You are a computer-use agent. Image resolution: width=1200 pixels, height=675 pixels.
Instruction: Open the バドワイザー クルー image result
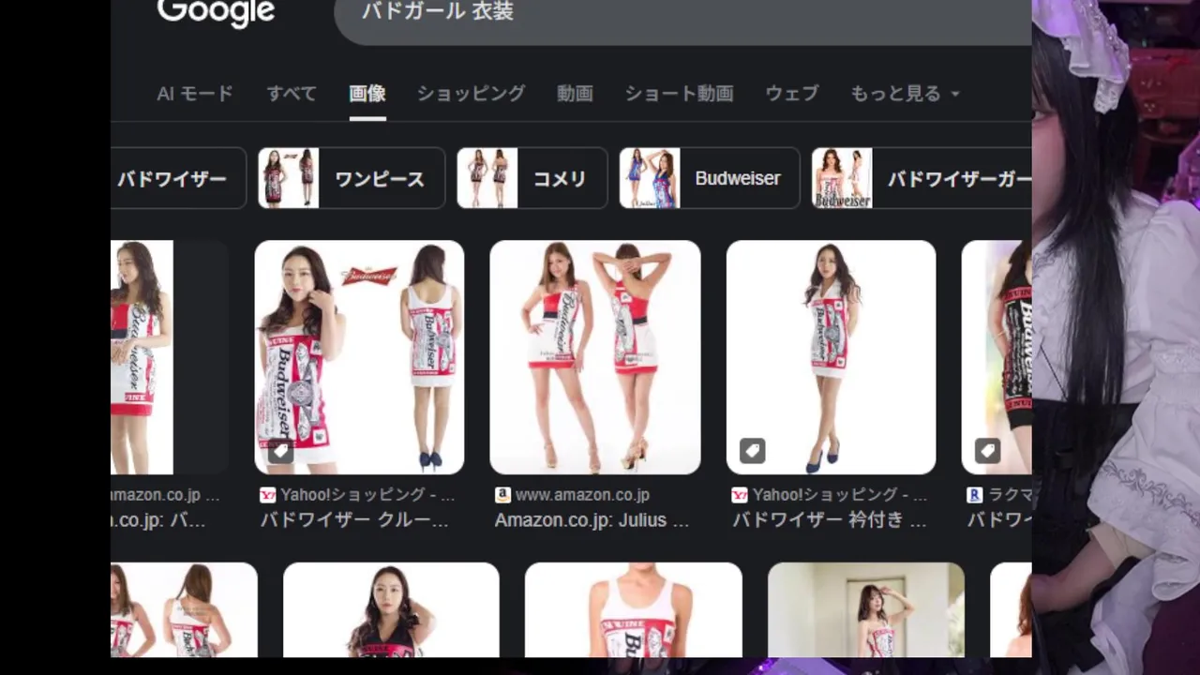point(359,357)
